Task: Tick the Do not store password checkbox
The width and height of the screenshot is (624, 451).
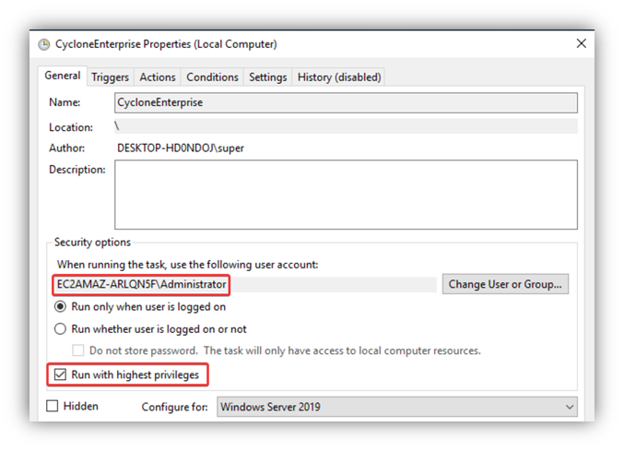Action: pos(78,351)
